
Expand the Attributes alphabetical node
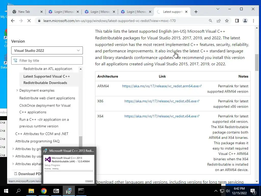[13, 164]
